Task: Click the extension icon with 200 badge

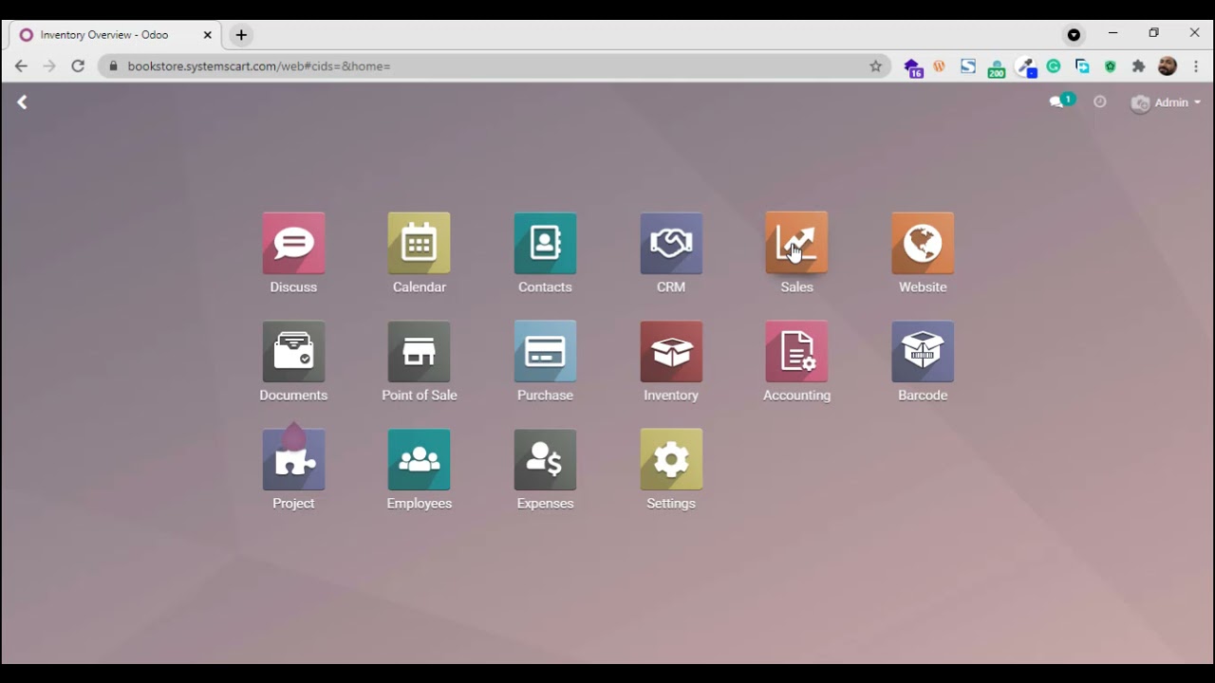Action: click(997, 68)
